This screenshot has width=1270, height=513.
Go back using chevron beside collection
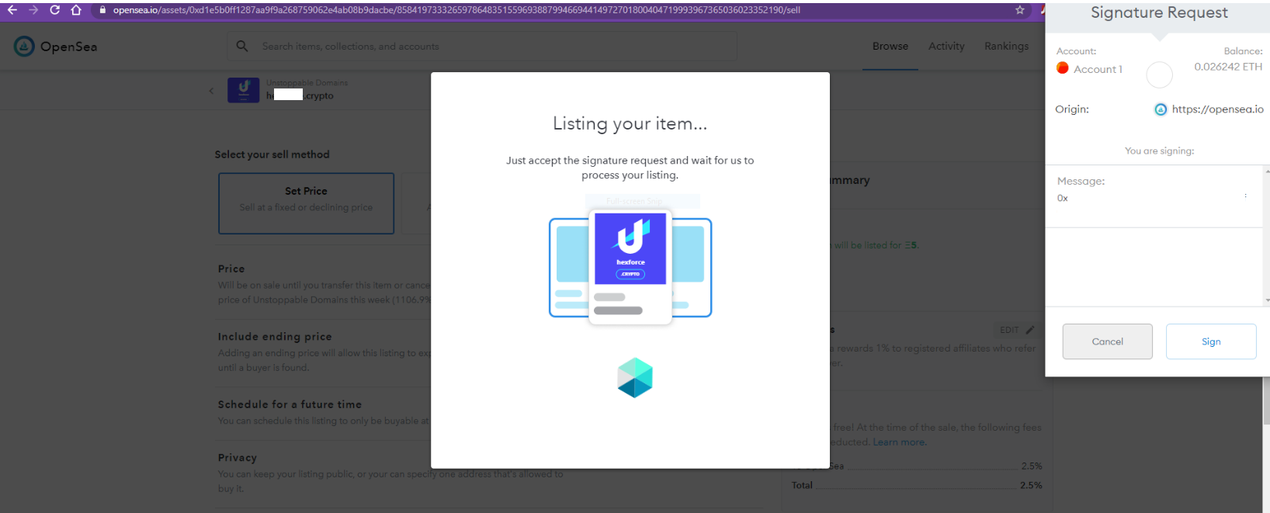[211, 91]
